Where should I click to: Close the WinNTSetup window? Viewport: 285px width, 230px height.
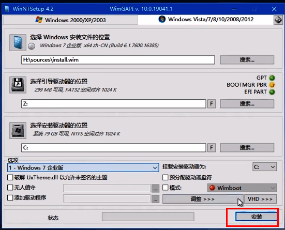pos(274,9)
